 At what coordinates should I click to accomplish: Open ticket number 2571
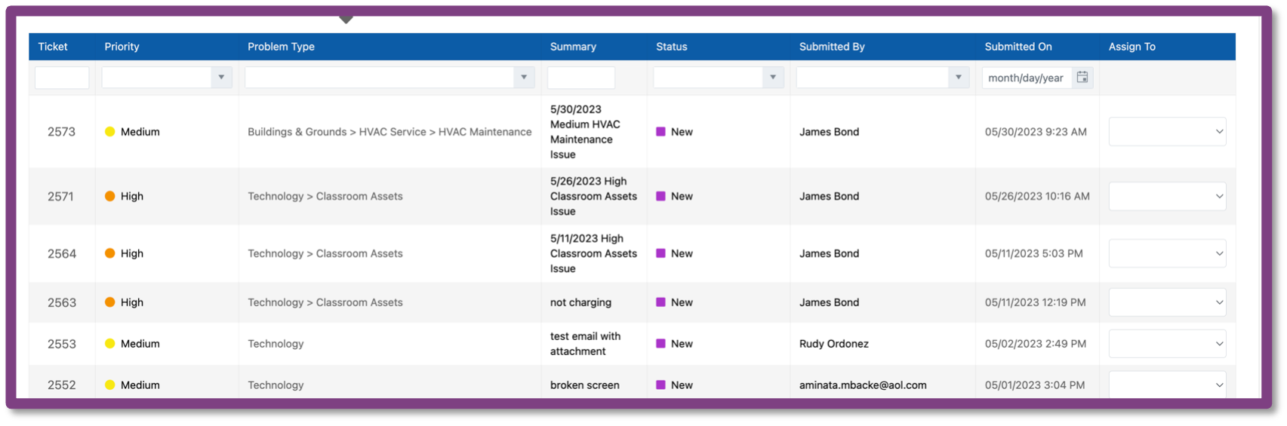pyautogui.click(x=60, y=196)
